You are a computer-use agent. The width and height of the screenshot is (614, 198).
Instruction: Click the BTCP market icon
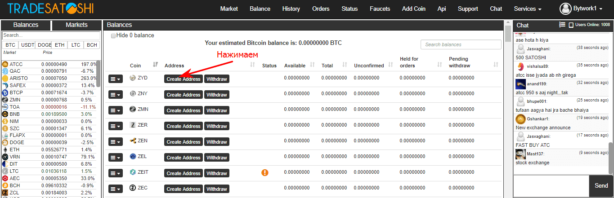[5, 93]
